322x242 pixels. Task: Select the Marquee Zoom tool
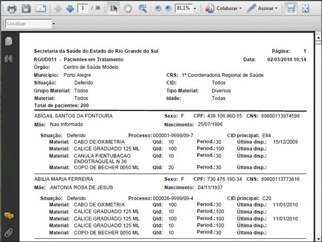143,8
